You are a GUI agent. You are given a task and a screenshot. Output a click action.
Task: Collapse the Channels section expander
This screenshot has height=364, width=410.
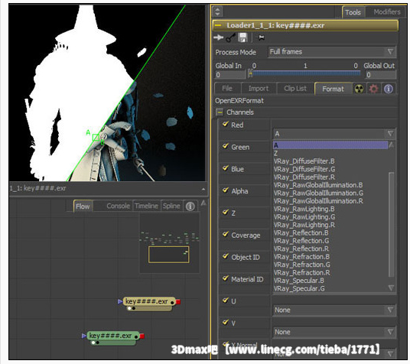(x=220, y=112)
